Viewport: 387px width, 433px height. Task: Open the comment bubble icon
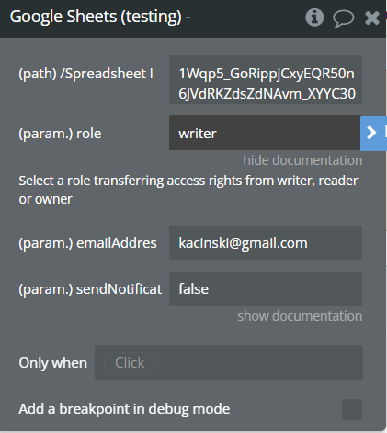pyautogui.click(x=344, y=18)
